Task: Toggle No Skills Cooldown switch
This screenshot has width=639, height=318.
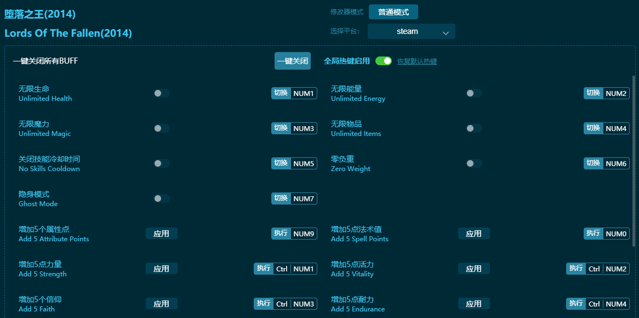Action: [162, 163]
